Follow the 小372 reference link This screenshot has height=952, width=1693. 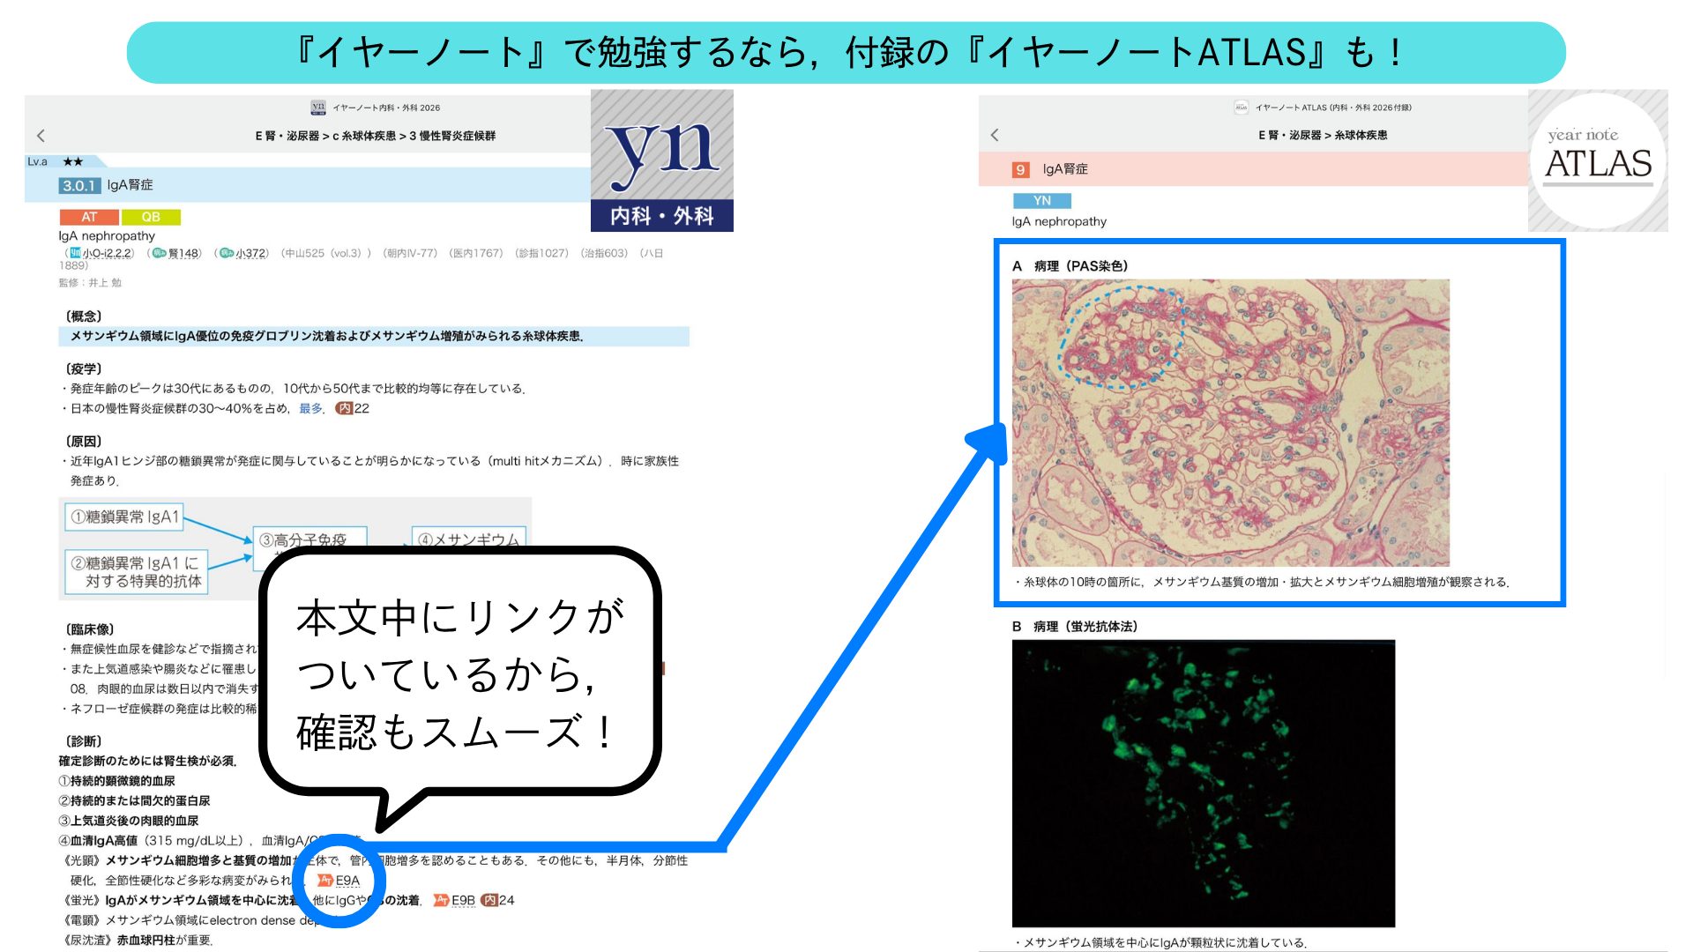(243, 253)
